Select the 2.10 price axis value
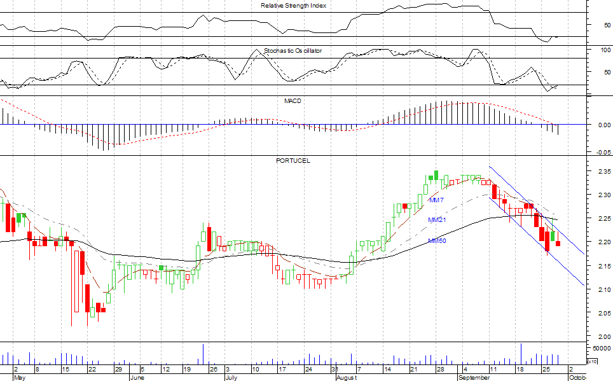Image resolution: width=613 pixels, height=381 pixels. [604, 289]
